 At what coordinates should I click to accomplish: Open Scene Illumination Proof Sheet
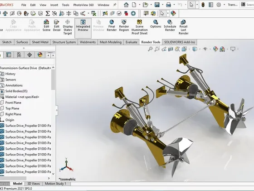click(x=140, y=27)
